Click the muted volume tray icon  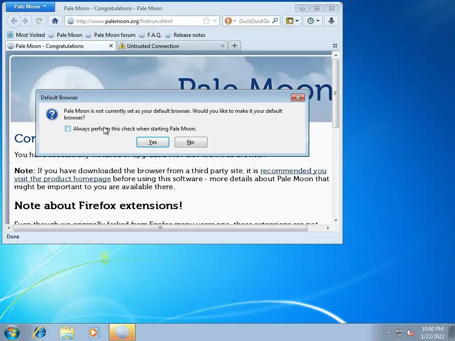tap(410, 333)
